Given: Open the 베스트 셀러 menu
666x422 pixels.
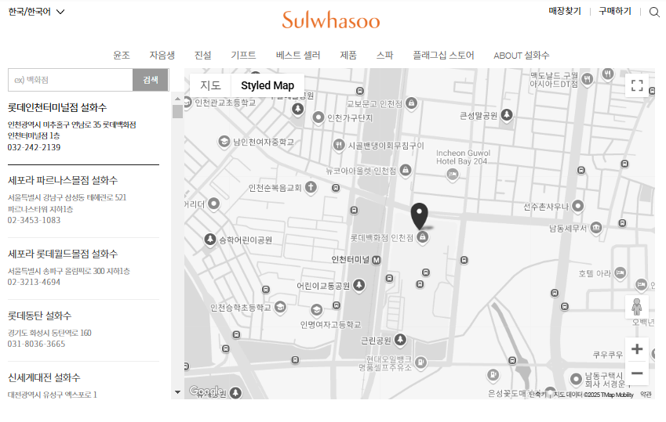Looking at the screenshot, I should (x=298, y=55).
